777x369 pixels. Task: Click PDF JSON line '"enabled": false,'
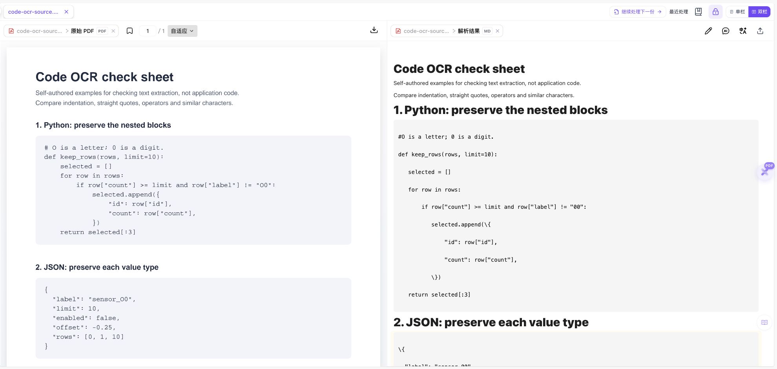86,318
